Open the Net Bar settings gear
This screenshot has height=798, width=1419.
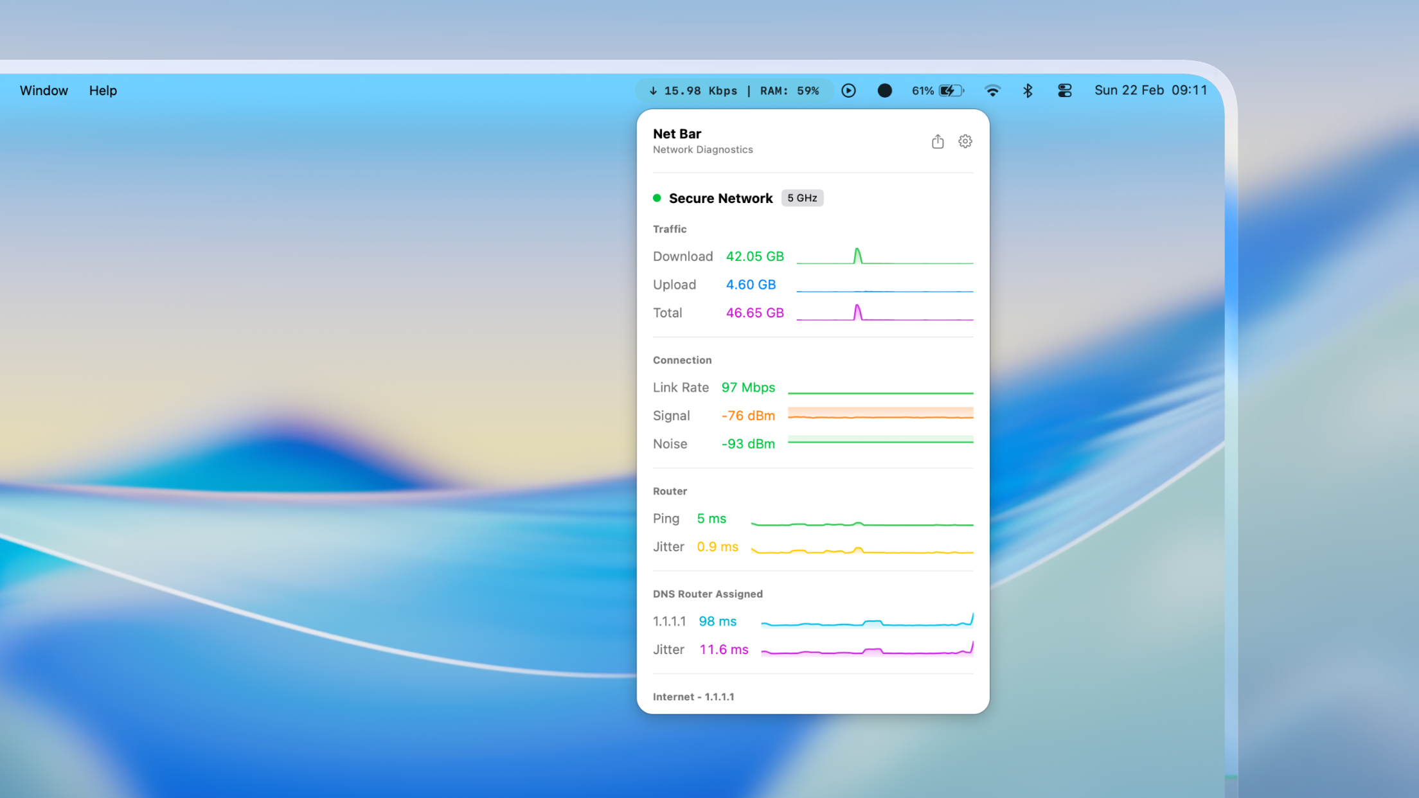pyautogui.click(x=965, y=141)
